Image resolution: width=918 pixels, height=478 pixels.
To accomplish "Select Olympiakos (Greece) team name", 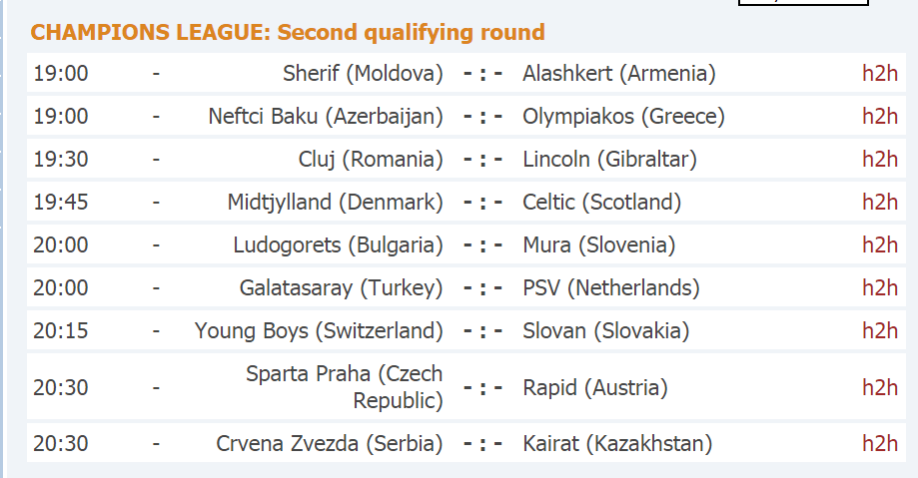I will click(623, 117).
